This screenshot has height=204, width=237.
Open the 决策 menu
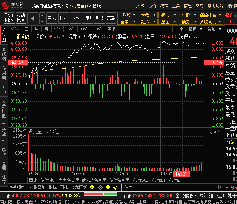coord(164,6)
